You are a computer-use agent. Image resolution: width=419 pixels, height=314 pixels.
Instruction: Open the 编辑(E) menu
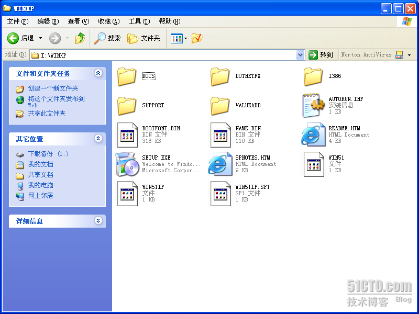pyautogui.click(x=48, y=21)
